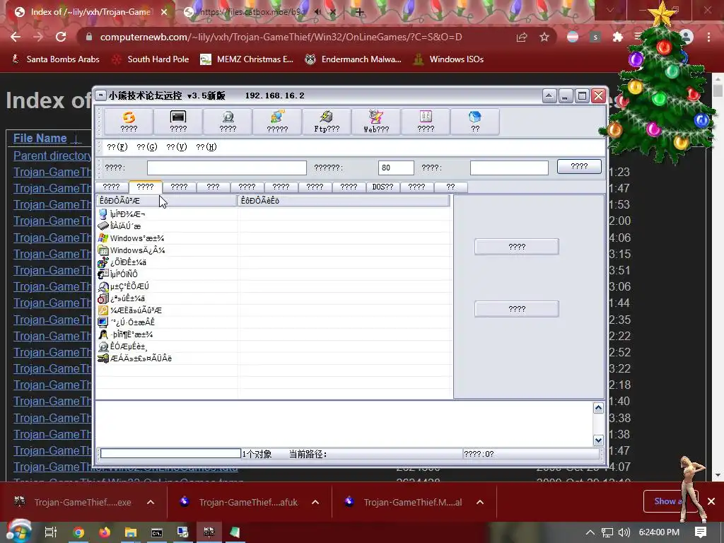Click the ???? button beside the input fields

point(579,166)
